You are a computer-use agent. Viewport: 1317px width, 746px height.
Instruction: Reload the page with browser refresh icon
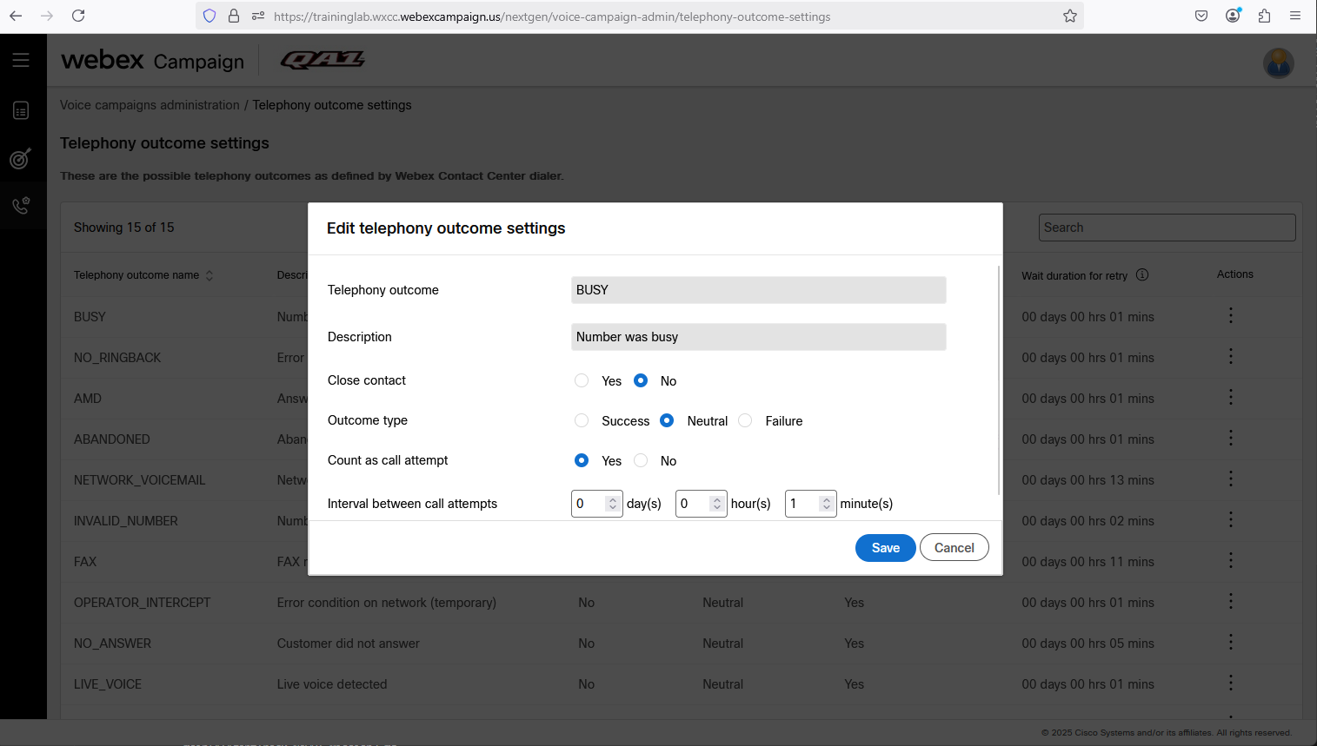click(78, 16)
